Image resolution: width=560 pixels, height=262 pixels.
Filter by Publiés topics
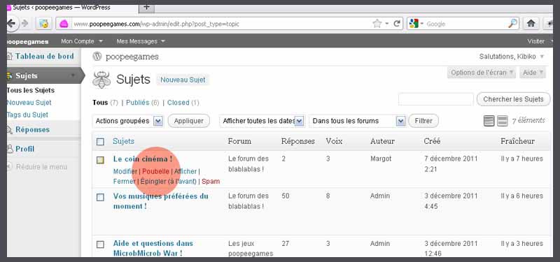[x=137, y=103]
